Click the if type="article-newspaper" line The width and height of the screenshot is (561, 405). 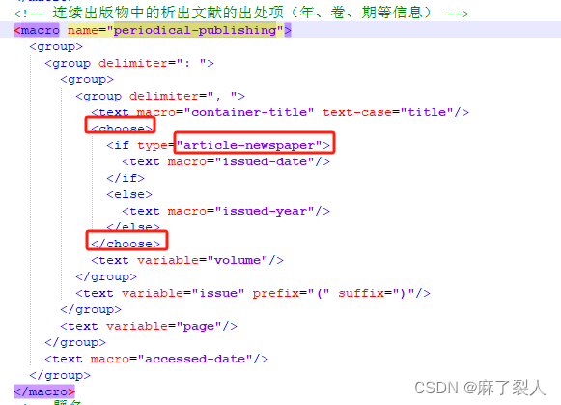(218, 145)
